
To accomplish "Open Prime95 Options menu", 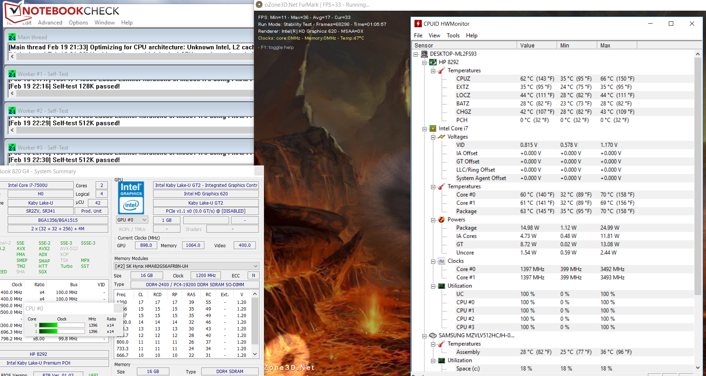I will [78, 22].
